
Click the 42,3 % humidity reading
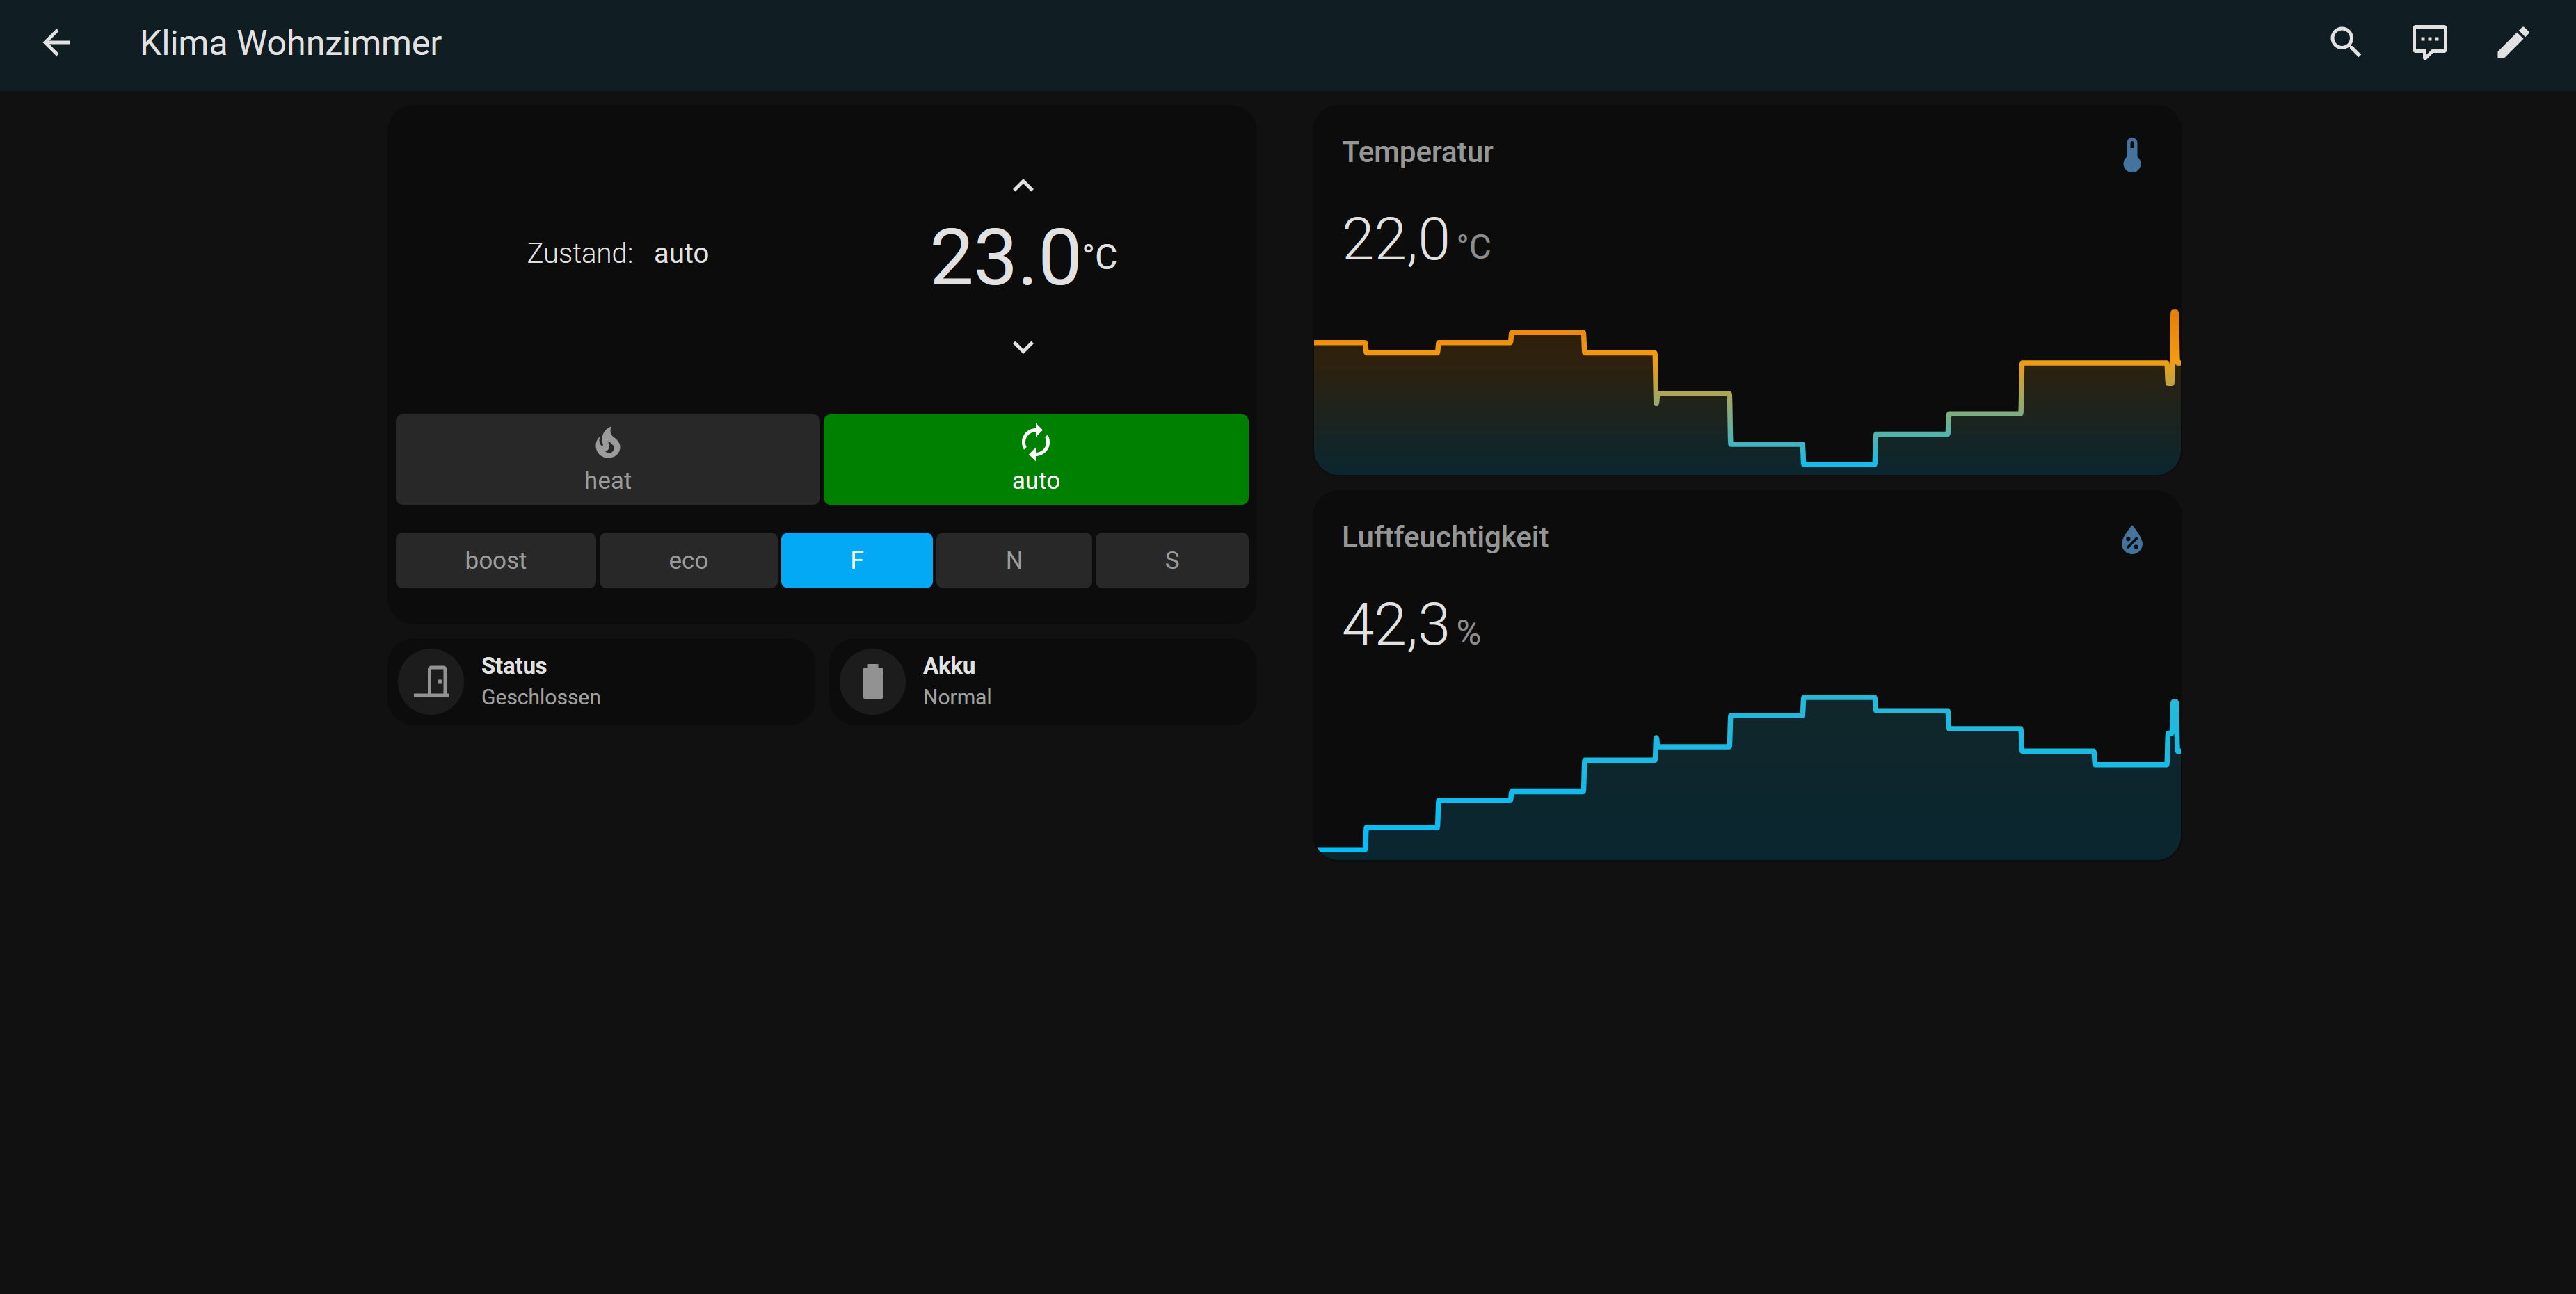[1411, 626]
